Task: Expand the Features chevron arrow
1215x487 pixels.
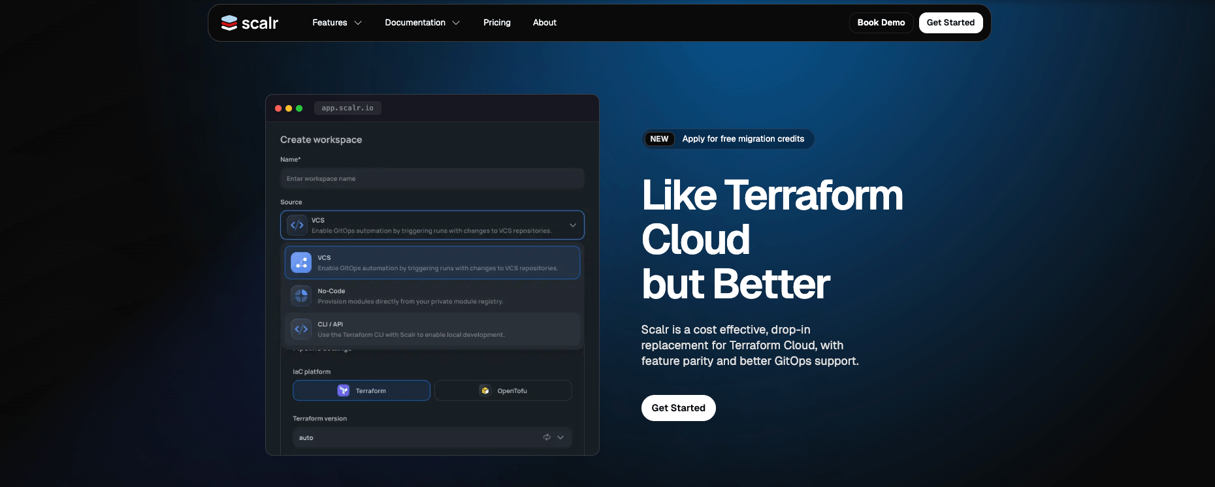Action: click(358, 23)
